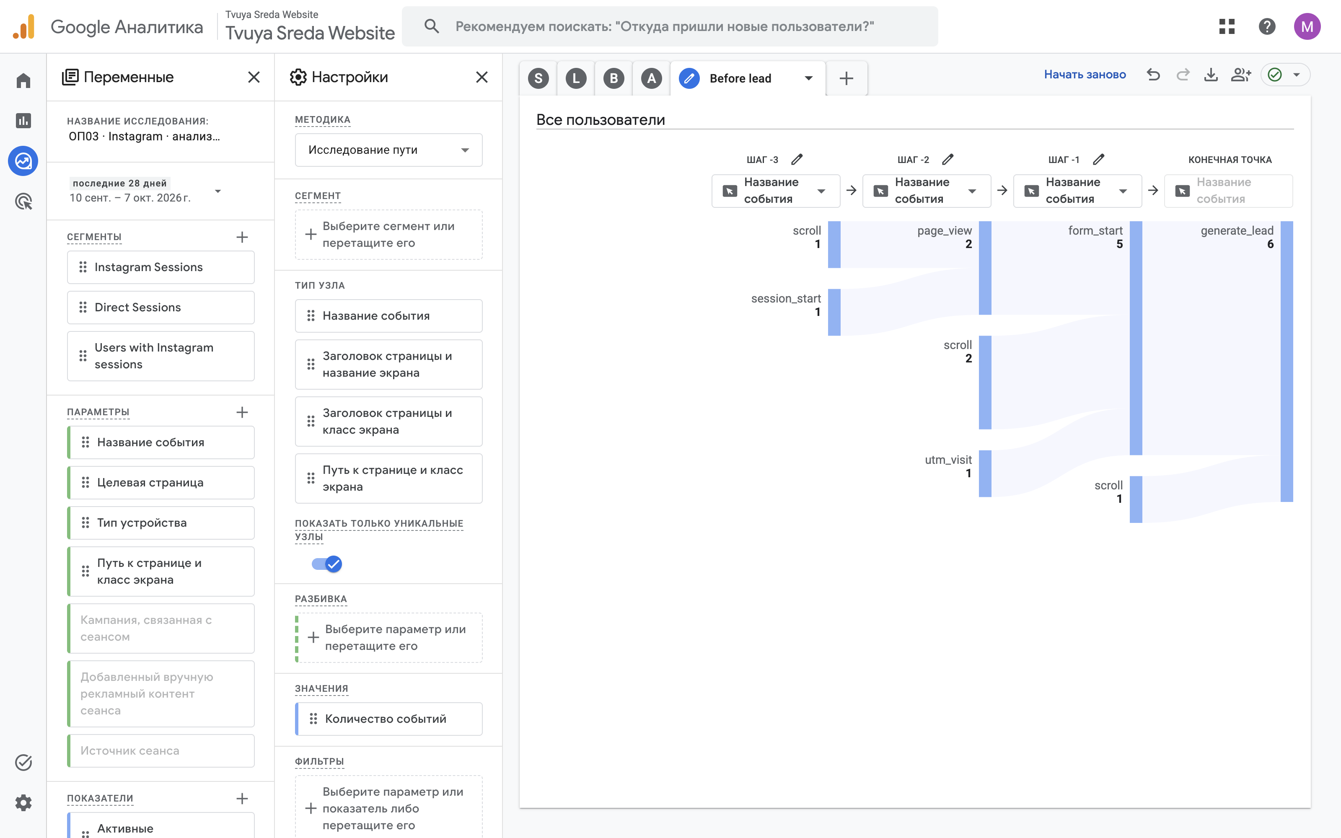Add a new metric in ПОКАЗАТЕЛИ section

[242, 799]
